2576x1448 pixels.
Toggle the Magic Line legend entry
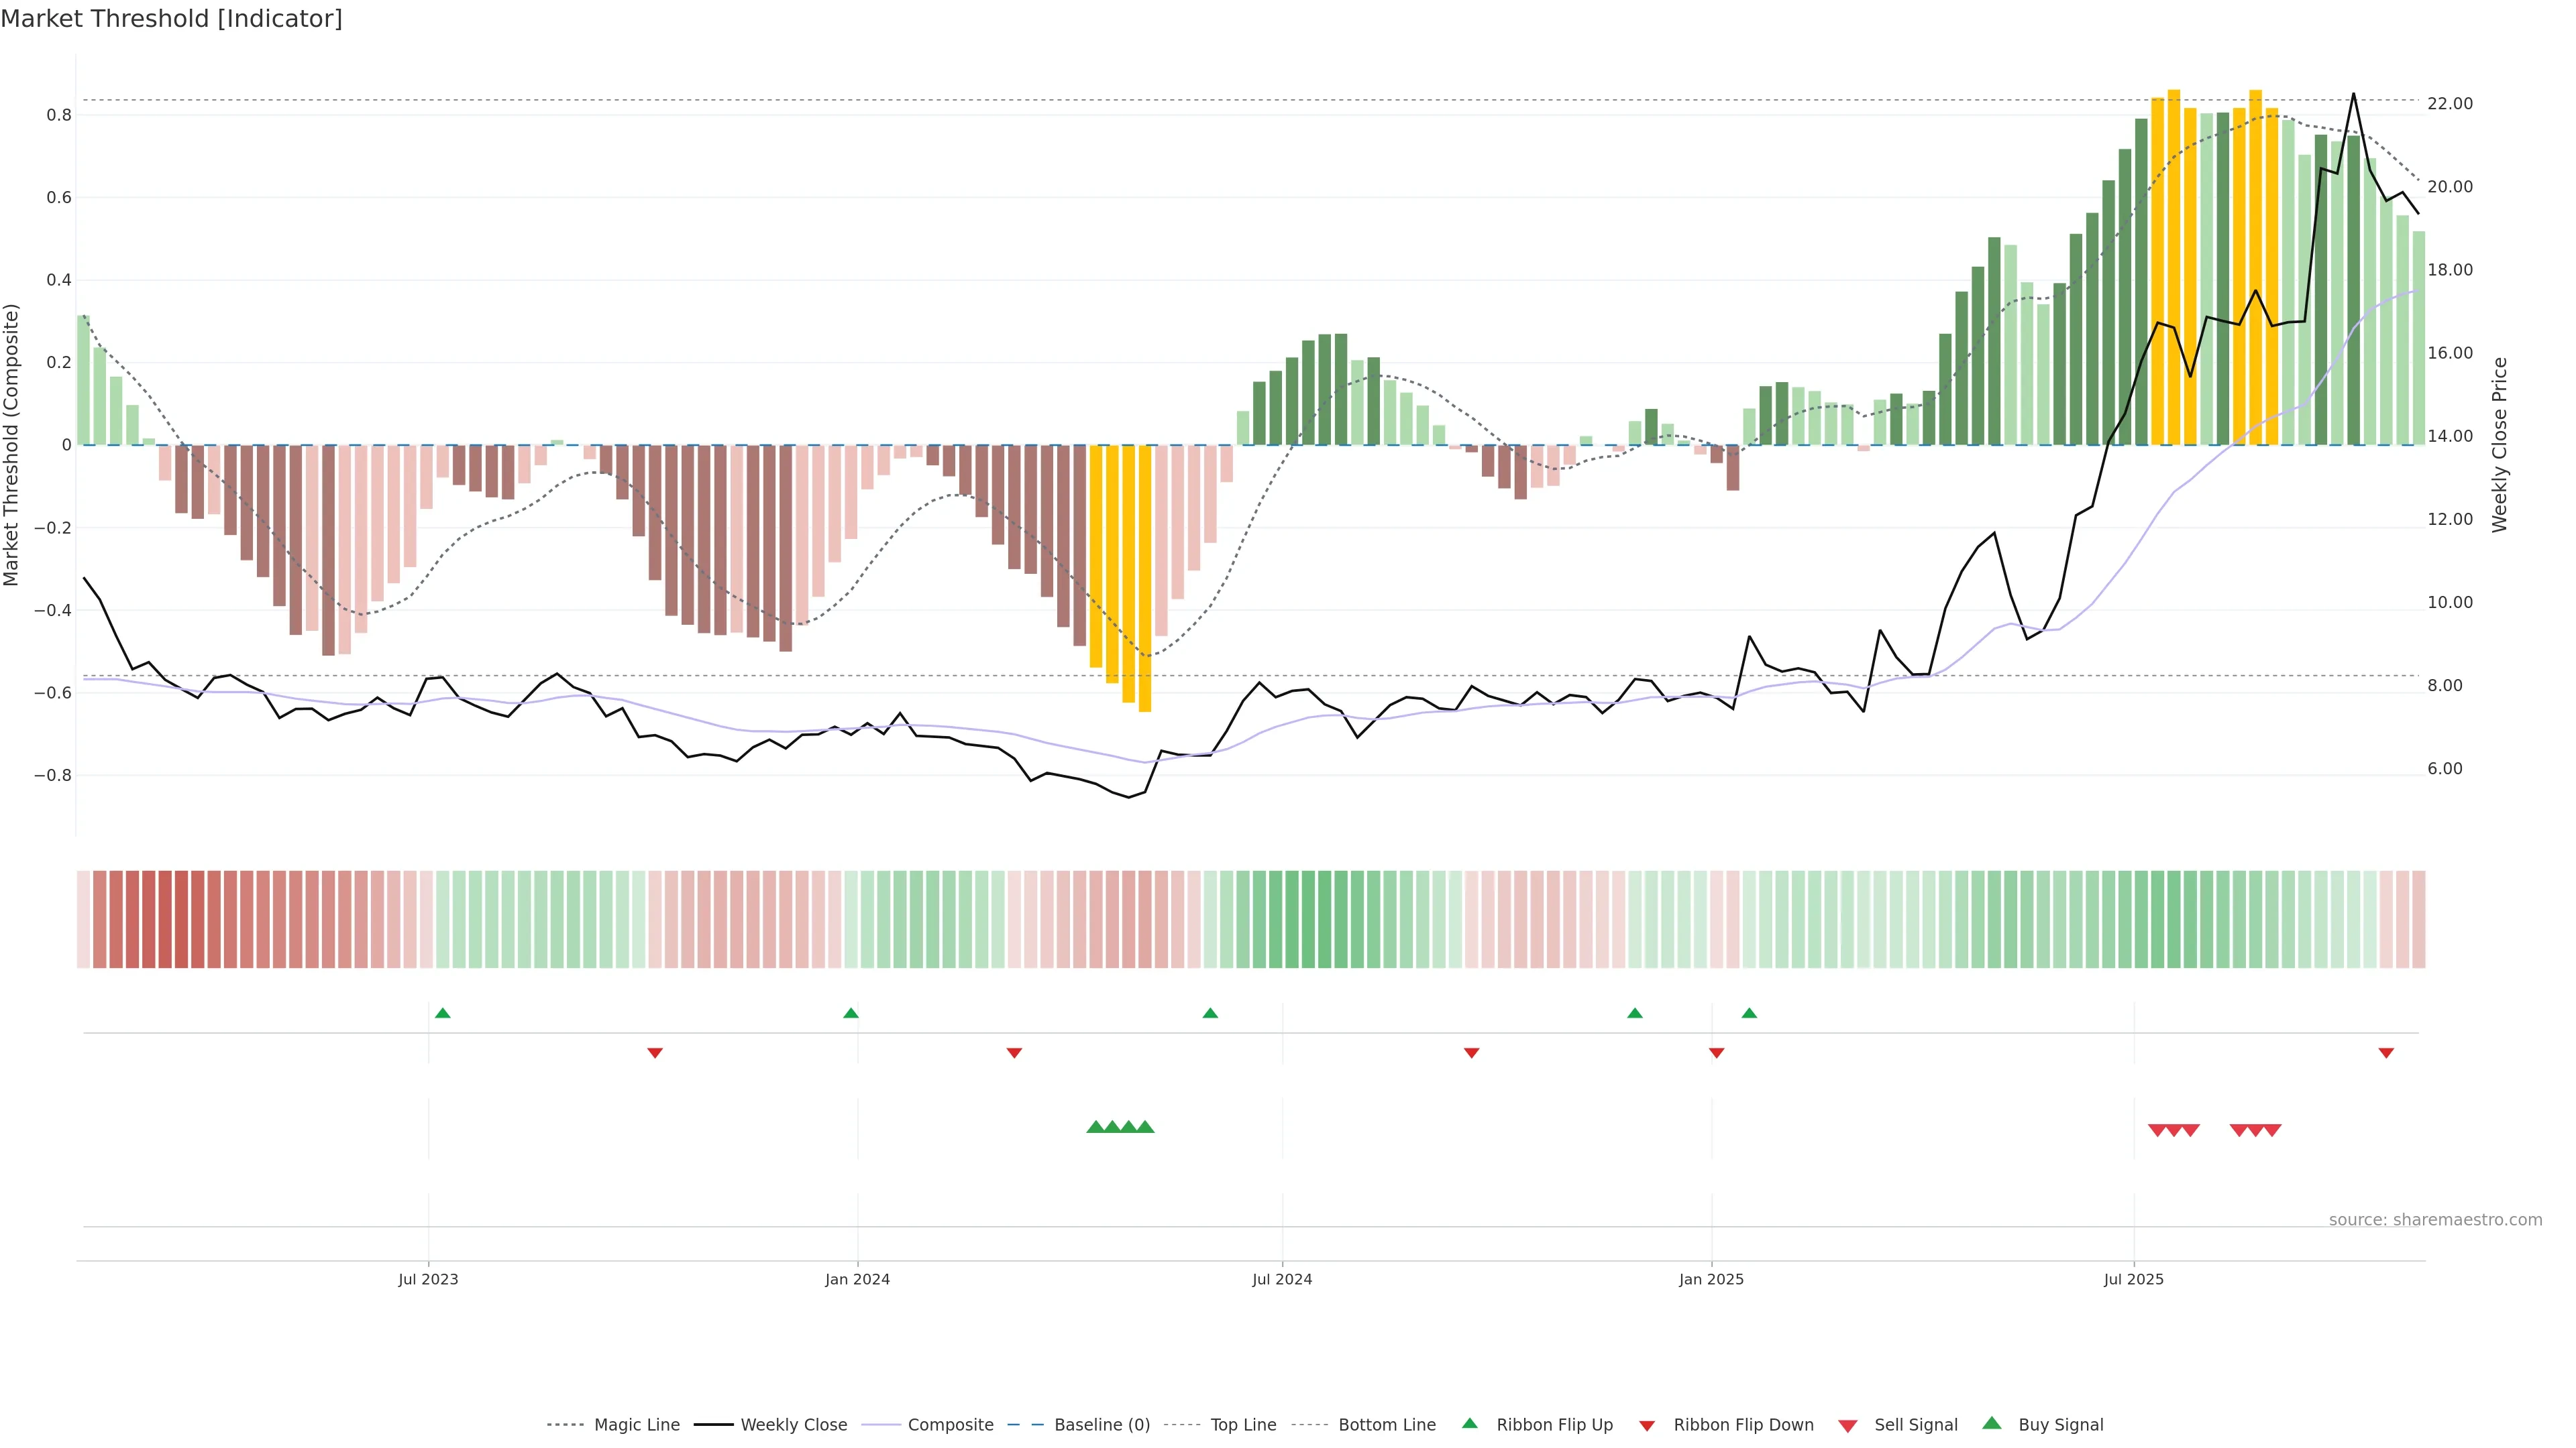(x=636, y=1425)
